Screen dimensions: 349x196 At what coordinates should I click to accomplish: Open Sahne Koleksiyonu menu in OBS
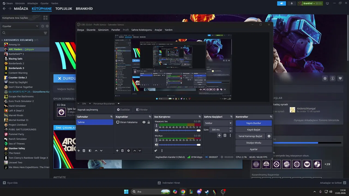pos(142,30)
